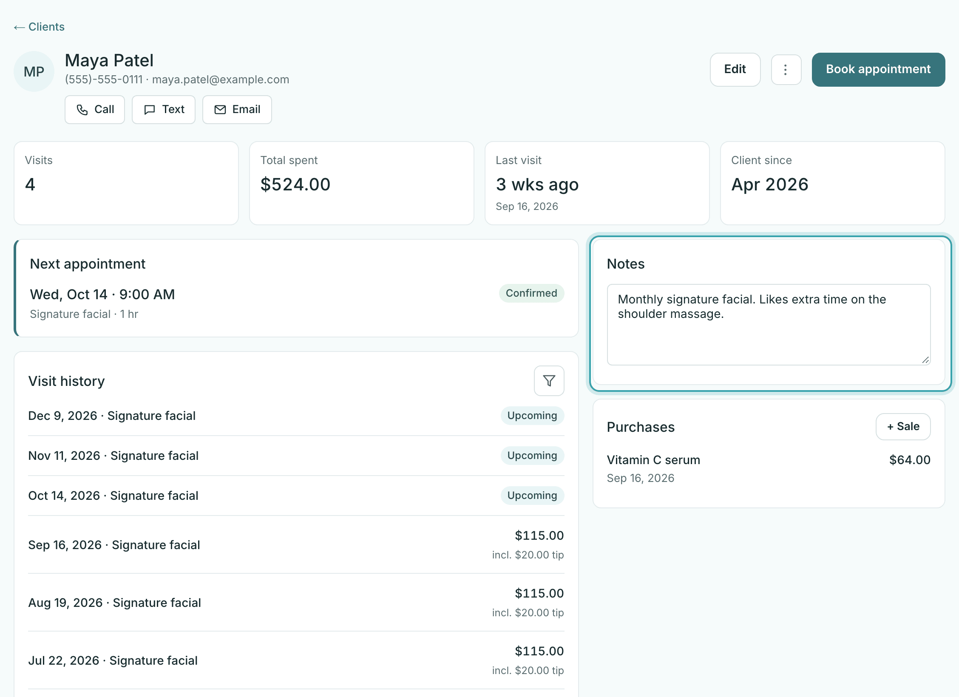Click the Last visit 3 wks ago value
959x697 pixels.
(x=537, y=184)
